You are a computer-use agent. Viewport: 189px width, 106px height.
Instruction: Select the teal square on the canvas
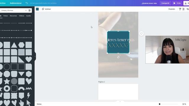tap(118, 42)
